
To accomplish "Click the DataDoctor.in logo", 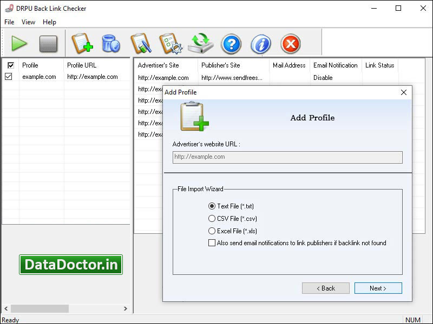I will coord(70,264).
